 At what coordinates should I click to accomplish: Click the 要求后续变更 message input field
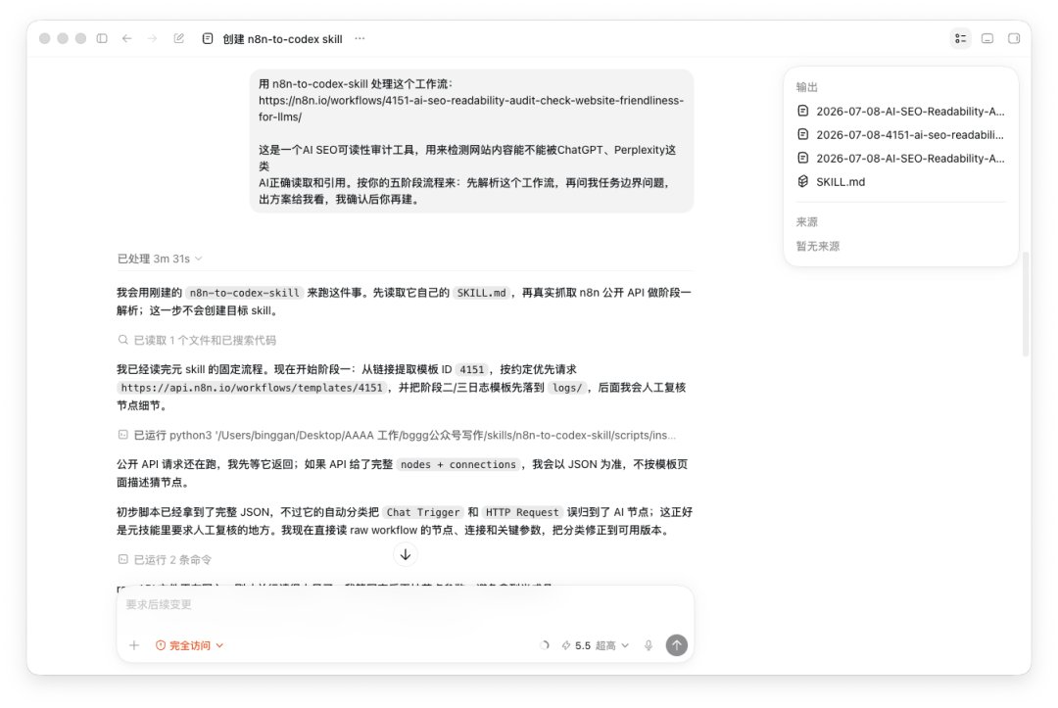(405, 605)
